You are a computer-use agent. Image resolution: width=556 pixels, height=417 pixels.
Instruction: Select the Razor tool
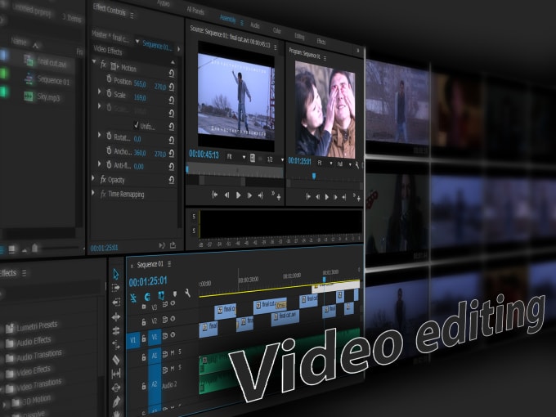(116, 359)
